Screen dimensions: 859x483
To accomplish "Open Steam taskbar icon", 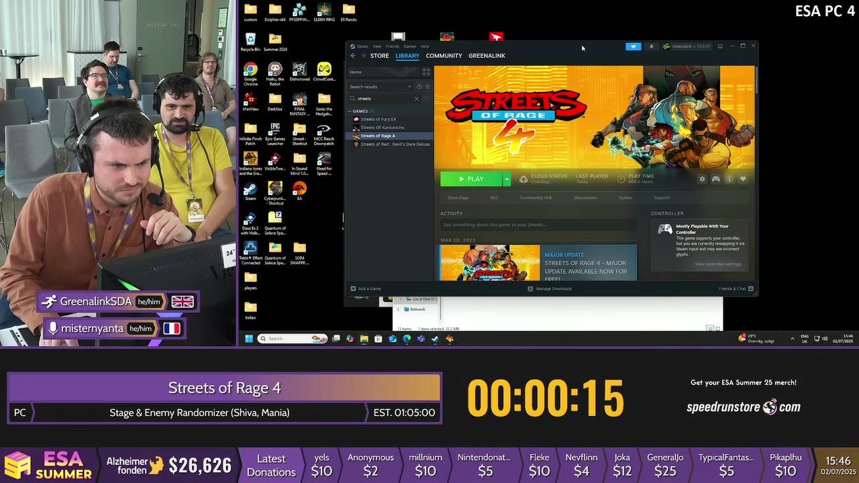I will coord(435,339).
